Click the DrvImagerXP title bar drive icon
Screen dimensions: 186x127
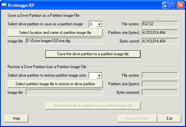(x=4, y=5)
